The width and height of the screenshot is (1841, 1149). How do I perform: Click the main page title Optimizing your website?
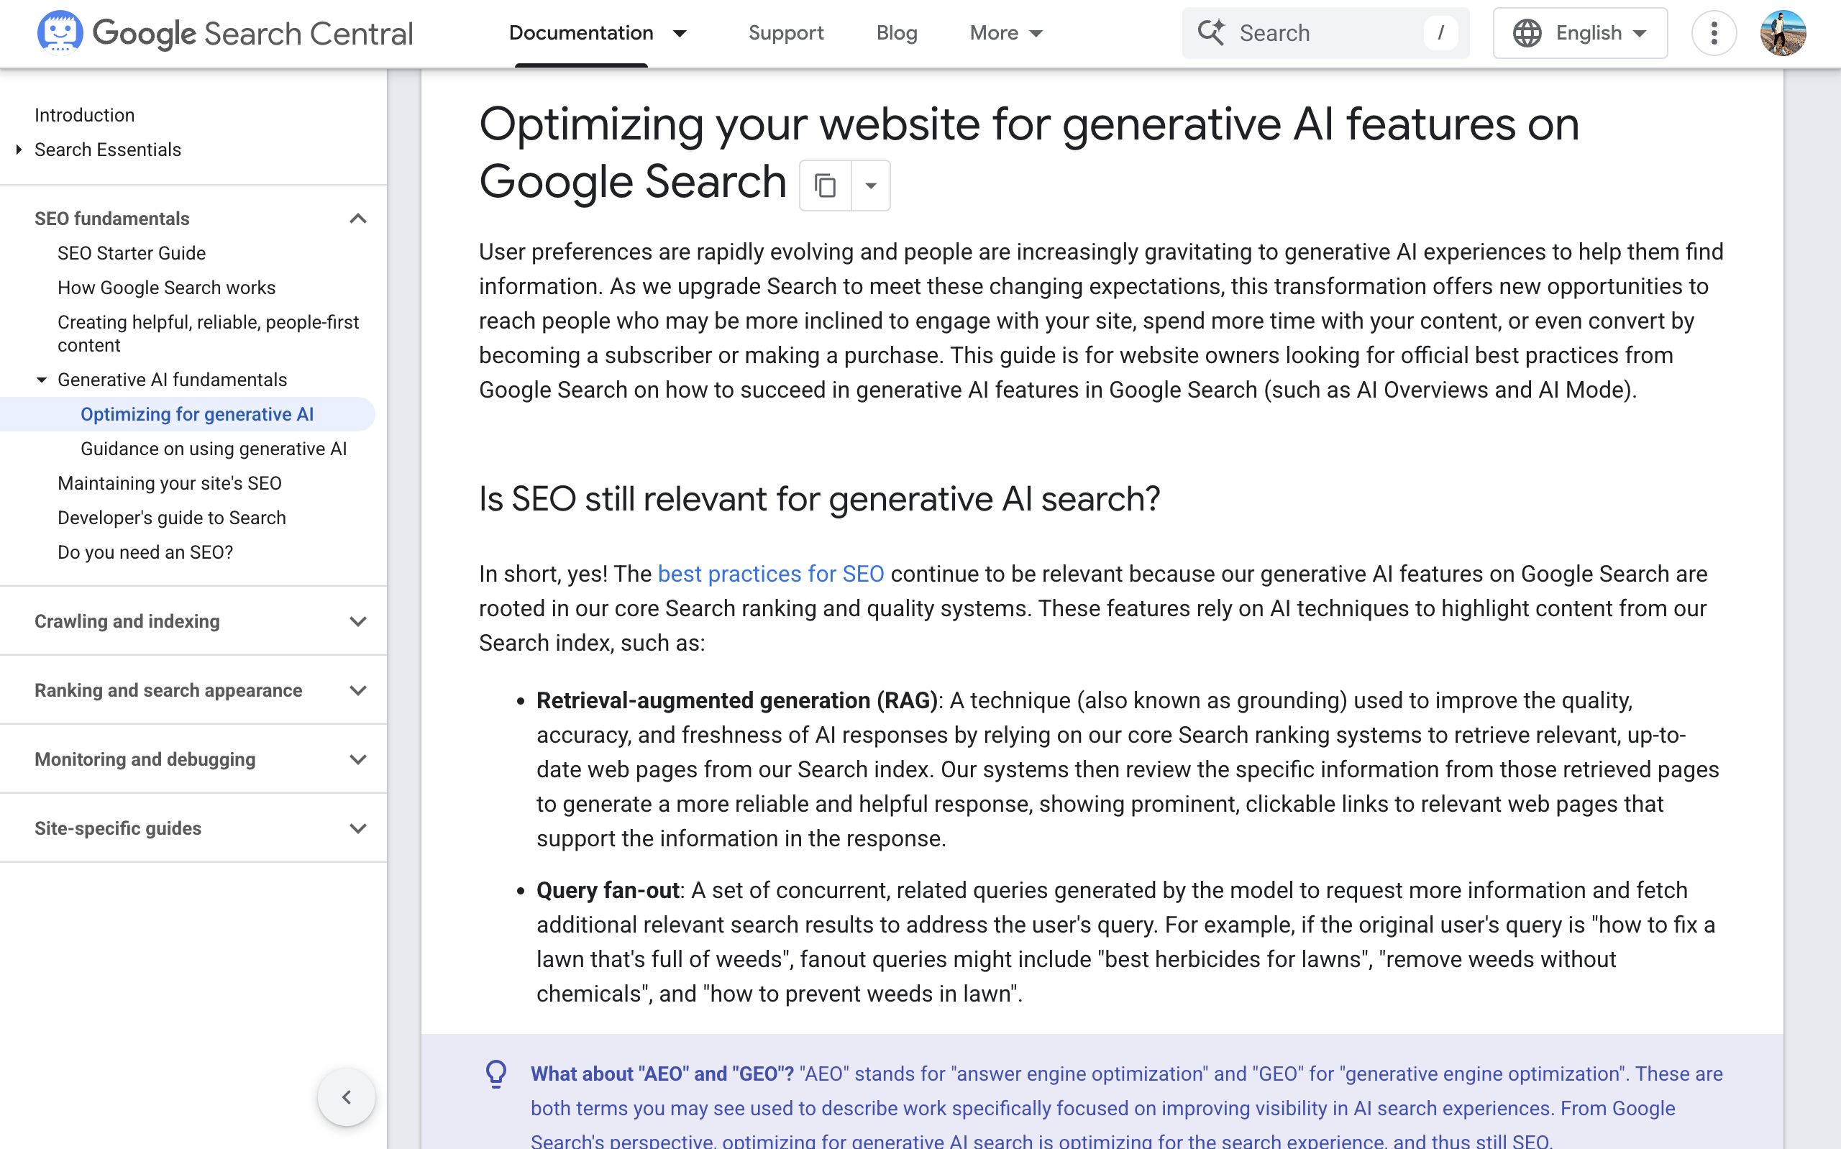click(x=1029, y=152)
